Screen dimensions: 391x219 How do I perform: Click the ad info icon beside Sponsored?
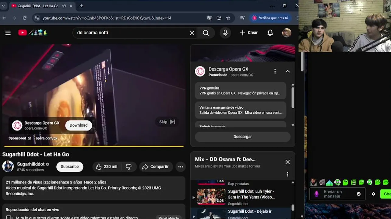point(30,138)
